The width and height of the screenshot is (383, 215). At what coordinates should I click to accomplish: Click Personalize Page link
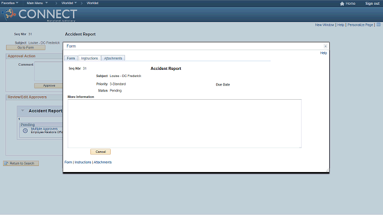pos(360,25)
